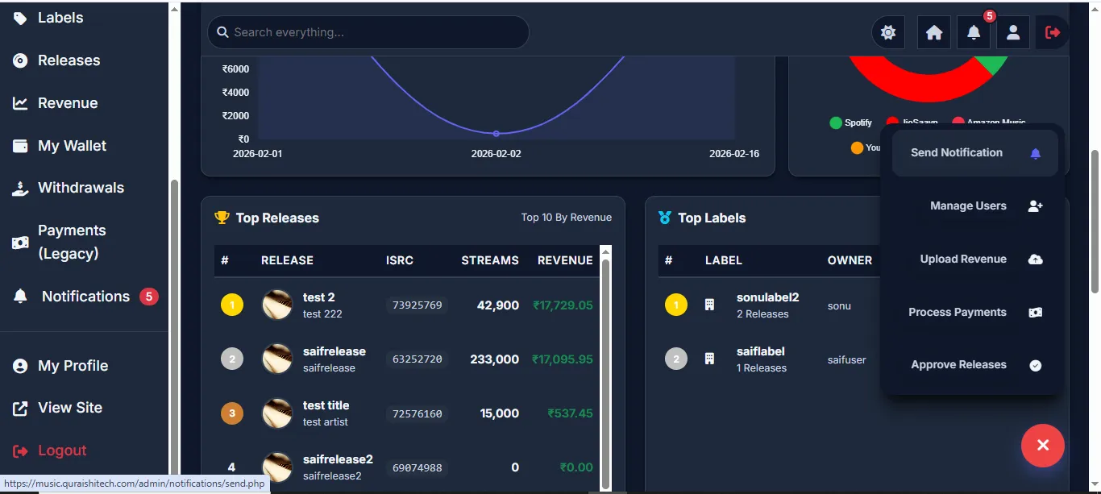Open the bell notifications icon in header
The width and height of the screenshot is (1101, 494).
[x=974, y=32]
